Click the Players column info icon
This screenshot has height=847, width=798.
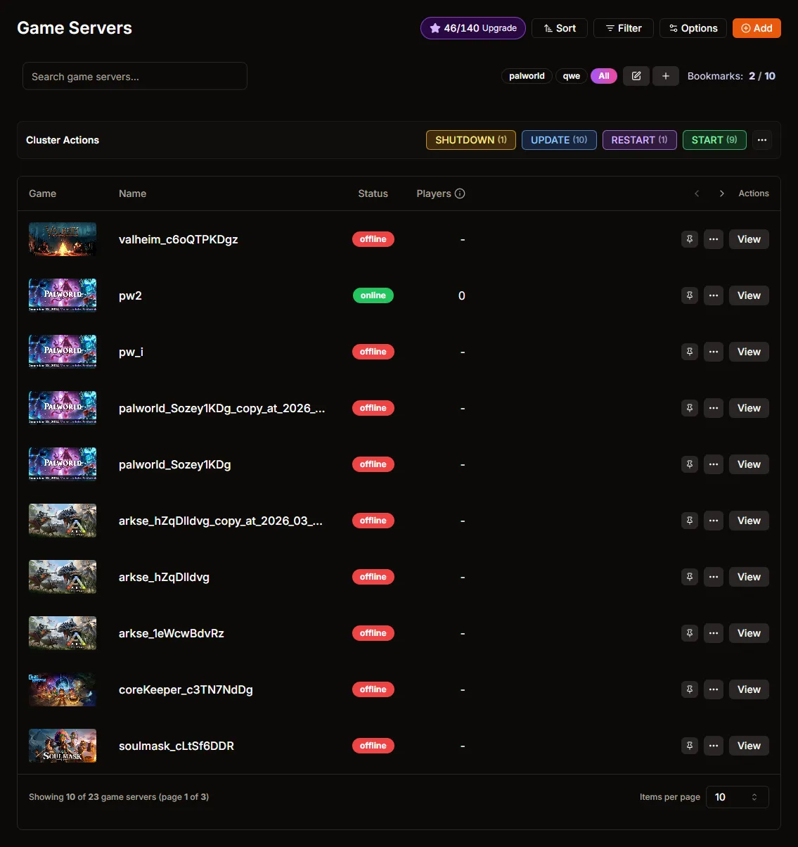tap(461, 193)
